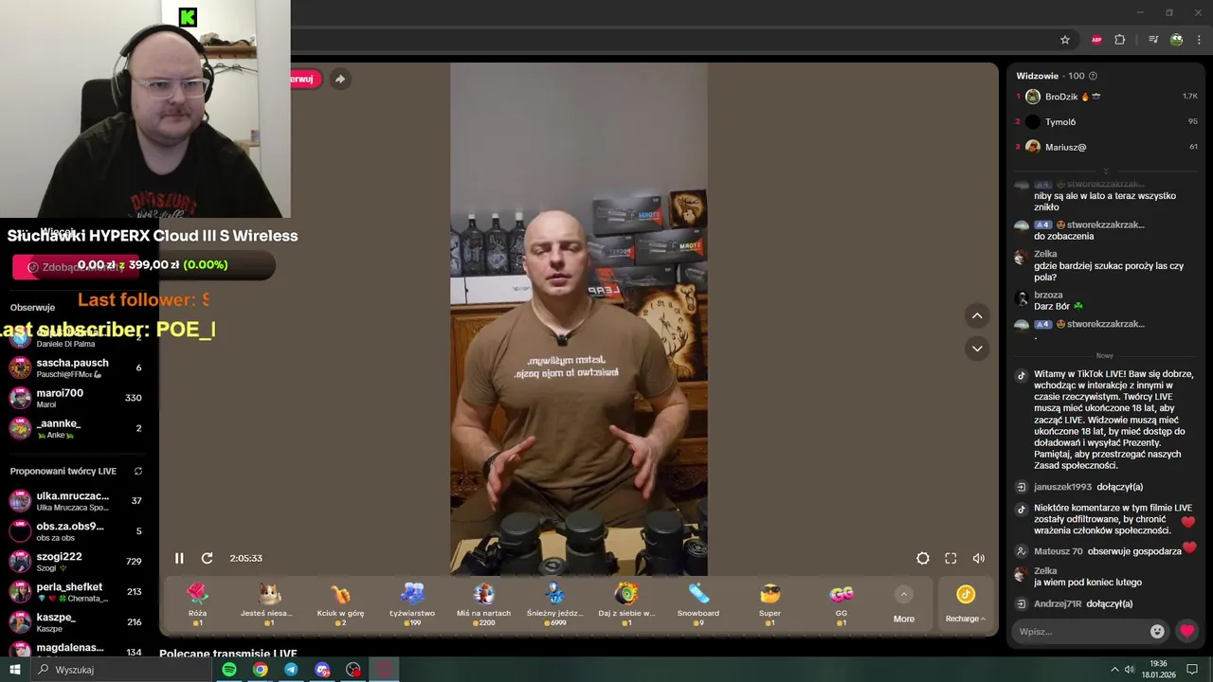Open the Recharge coins menu
Viewport: 1213px width, 682px height.
tap(965, 604)
